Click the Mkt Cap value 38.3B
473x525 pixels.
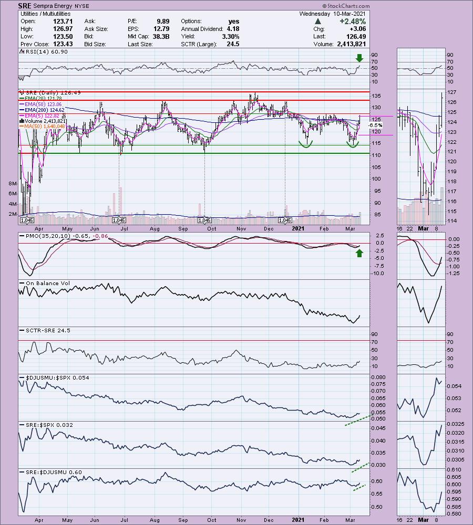coord(161,37)
